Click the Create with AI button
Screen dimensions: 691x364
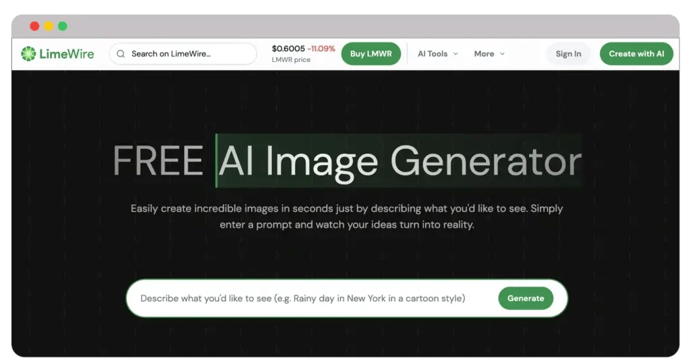pyautogui.click(x=636, y=54)
